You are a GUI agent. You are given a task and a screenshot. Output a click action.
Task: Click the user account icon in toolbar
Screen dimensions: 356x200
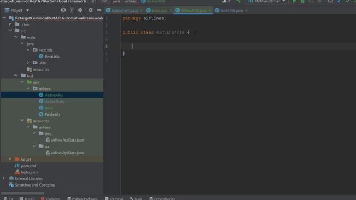pos(226,1)
